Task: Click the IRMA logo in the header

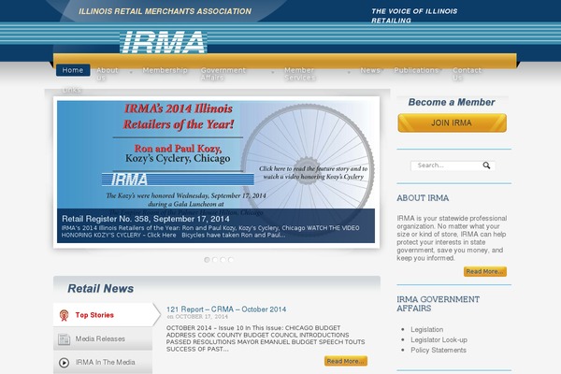Action: tap(163, 42)
